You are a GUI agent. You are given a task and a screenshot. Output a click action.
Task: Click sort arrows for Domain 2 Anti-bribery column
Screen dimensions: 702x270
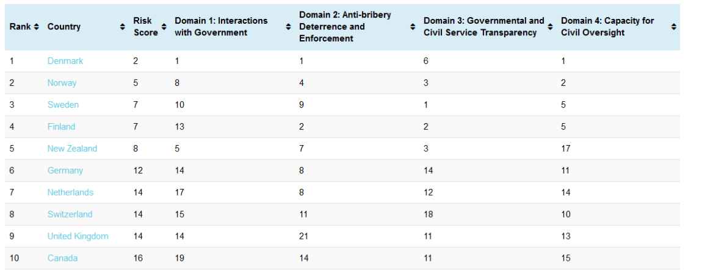(413, 27)
